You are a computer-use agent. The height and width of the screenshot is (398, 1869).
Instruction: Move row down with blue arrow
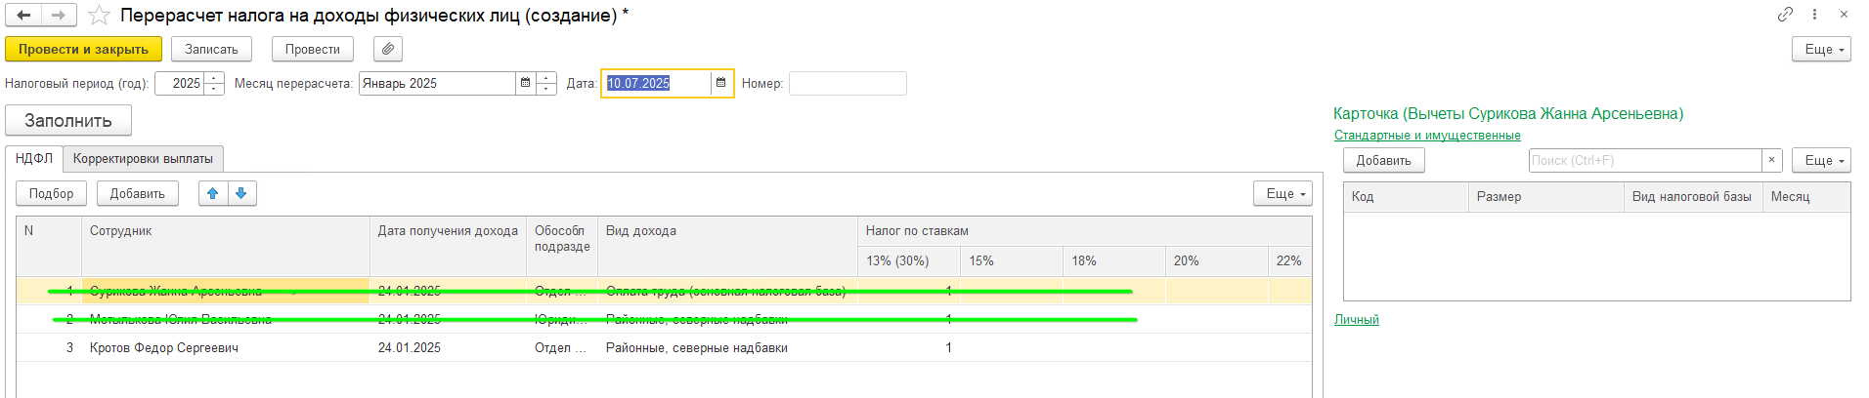tap(241, 193)
